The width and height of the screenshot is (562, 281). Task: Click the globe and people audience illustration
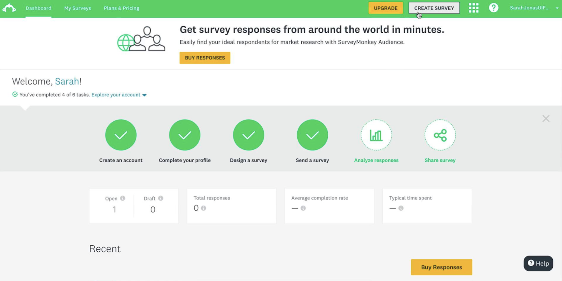[141, 39]
